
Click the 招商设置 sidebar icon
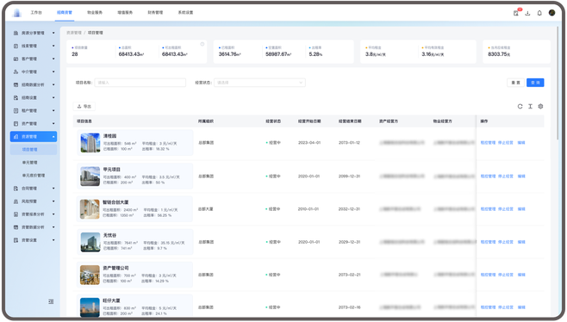(16, 98)
